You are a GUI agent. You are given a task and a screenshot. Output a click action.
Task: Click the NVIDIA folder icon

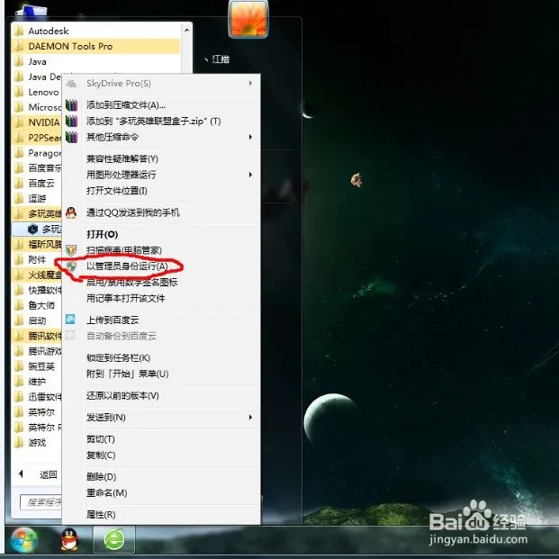(19, 122)
